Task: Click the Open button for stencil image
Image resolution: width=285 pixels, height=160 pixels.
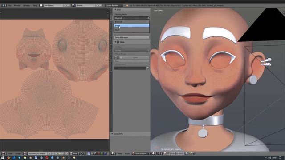Action: pyautogui.click(x=135, y=57)
